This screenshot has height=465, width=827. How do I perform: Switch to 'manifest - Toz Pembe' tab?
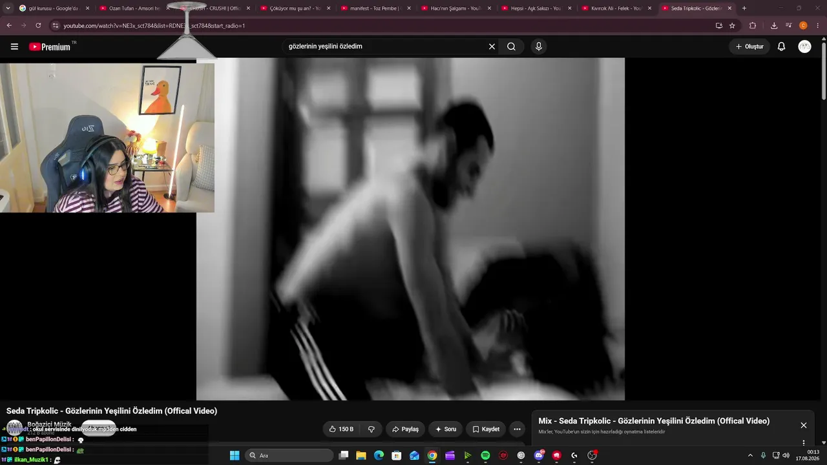pyautogui.click(x=375, y=8)
